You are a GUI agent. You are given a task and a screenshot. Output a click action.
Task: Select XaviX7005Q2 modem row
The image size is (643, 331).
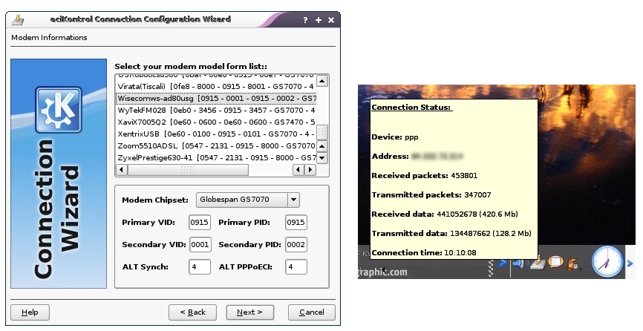216,122
